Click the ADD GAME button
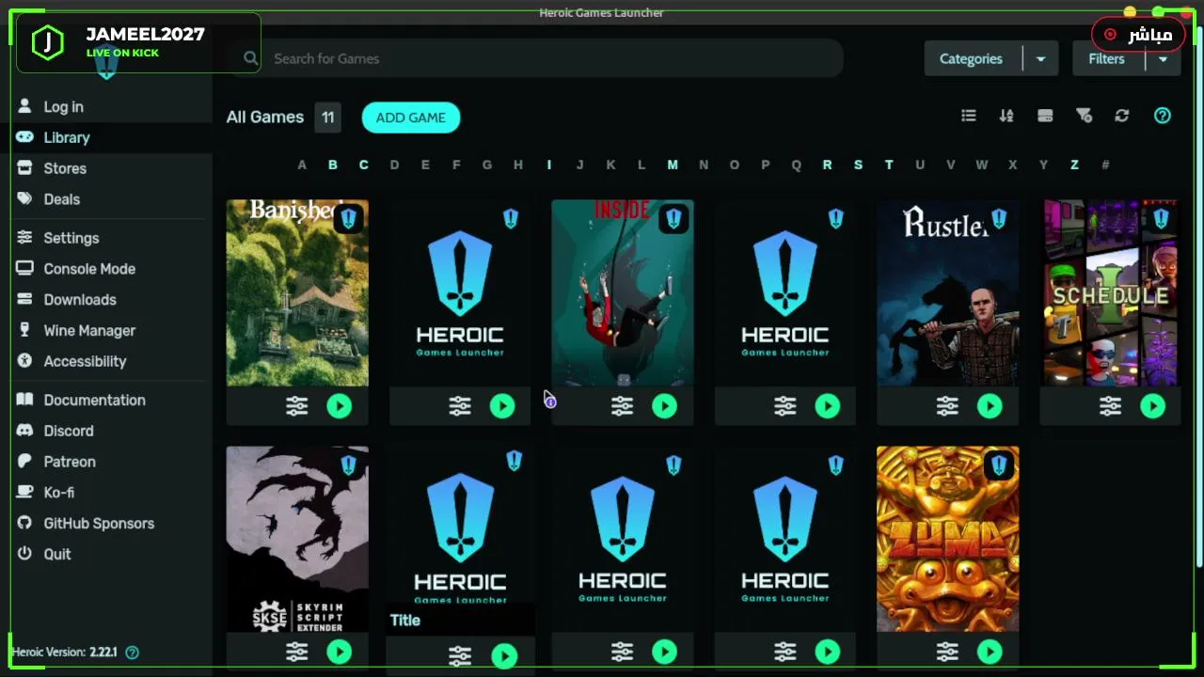The width and height of the screenshot is (1204, 677). point(411,118)
